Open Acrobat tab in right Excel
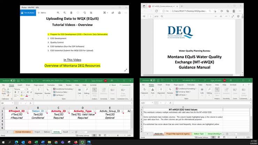The image size is (258, 145). [x=233, y=85]
